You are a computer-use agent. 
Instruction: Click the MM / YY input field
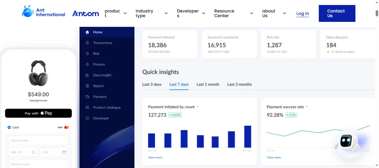[23, 152]
